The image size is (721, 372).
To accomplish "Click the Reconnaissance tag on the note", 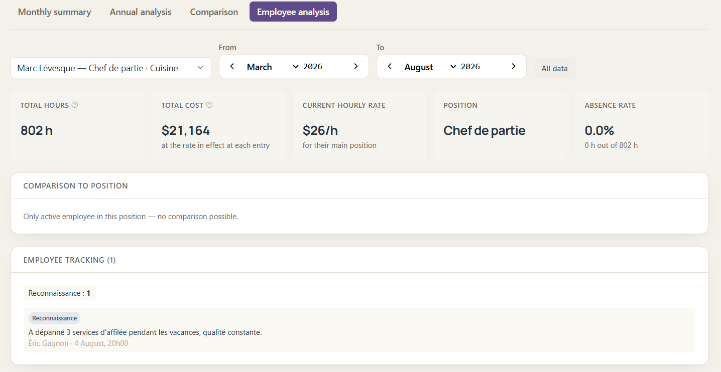I will (55, 318).
